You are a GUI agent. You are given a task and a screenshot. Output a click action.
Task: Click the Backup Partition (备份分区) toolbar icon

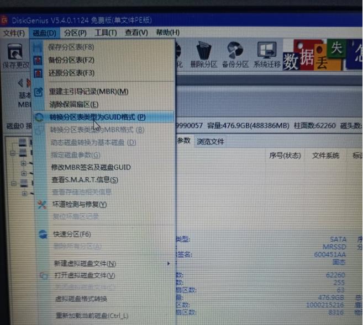(235, 55)
